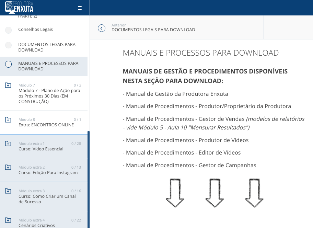Open Curso: Edição Para Instagram module
313x228 pixels.
48,173
